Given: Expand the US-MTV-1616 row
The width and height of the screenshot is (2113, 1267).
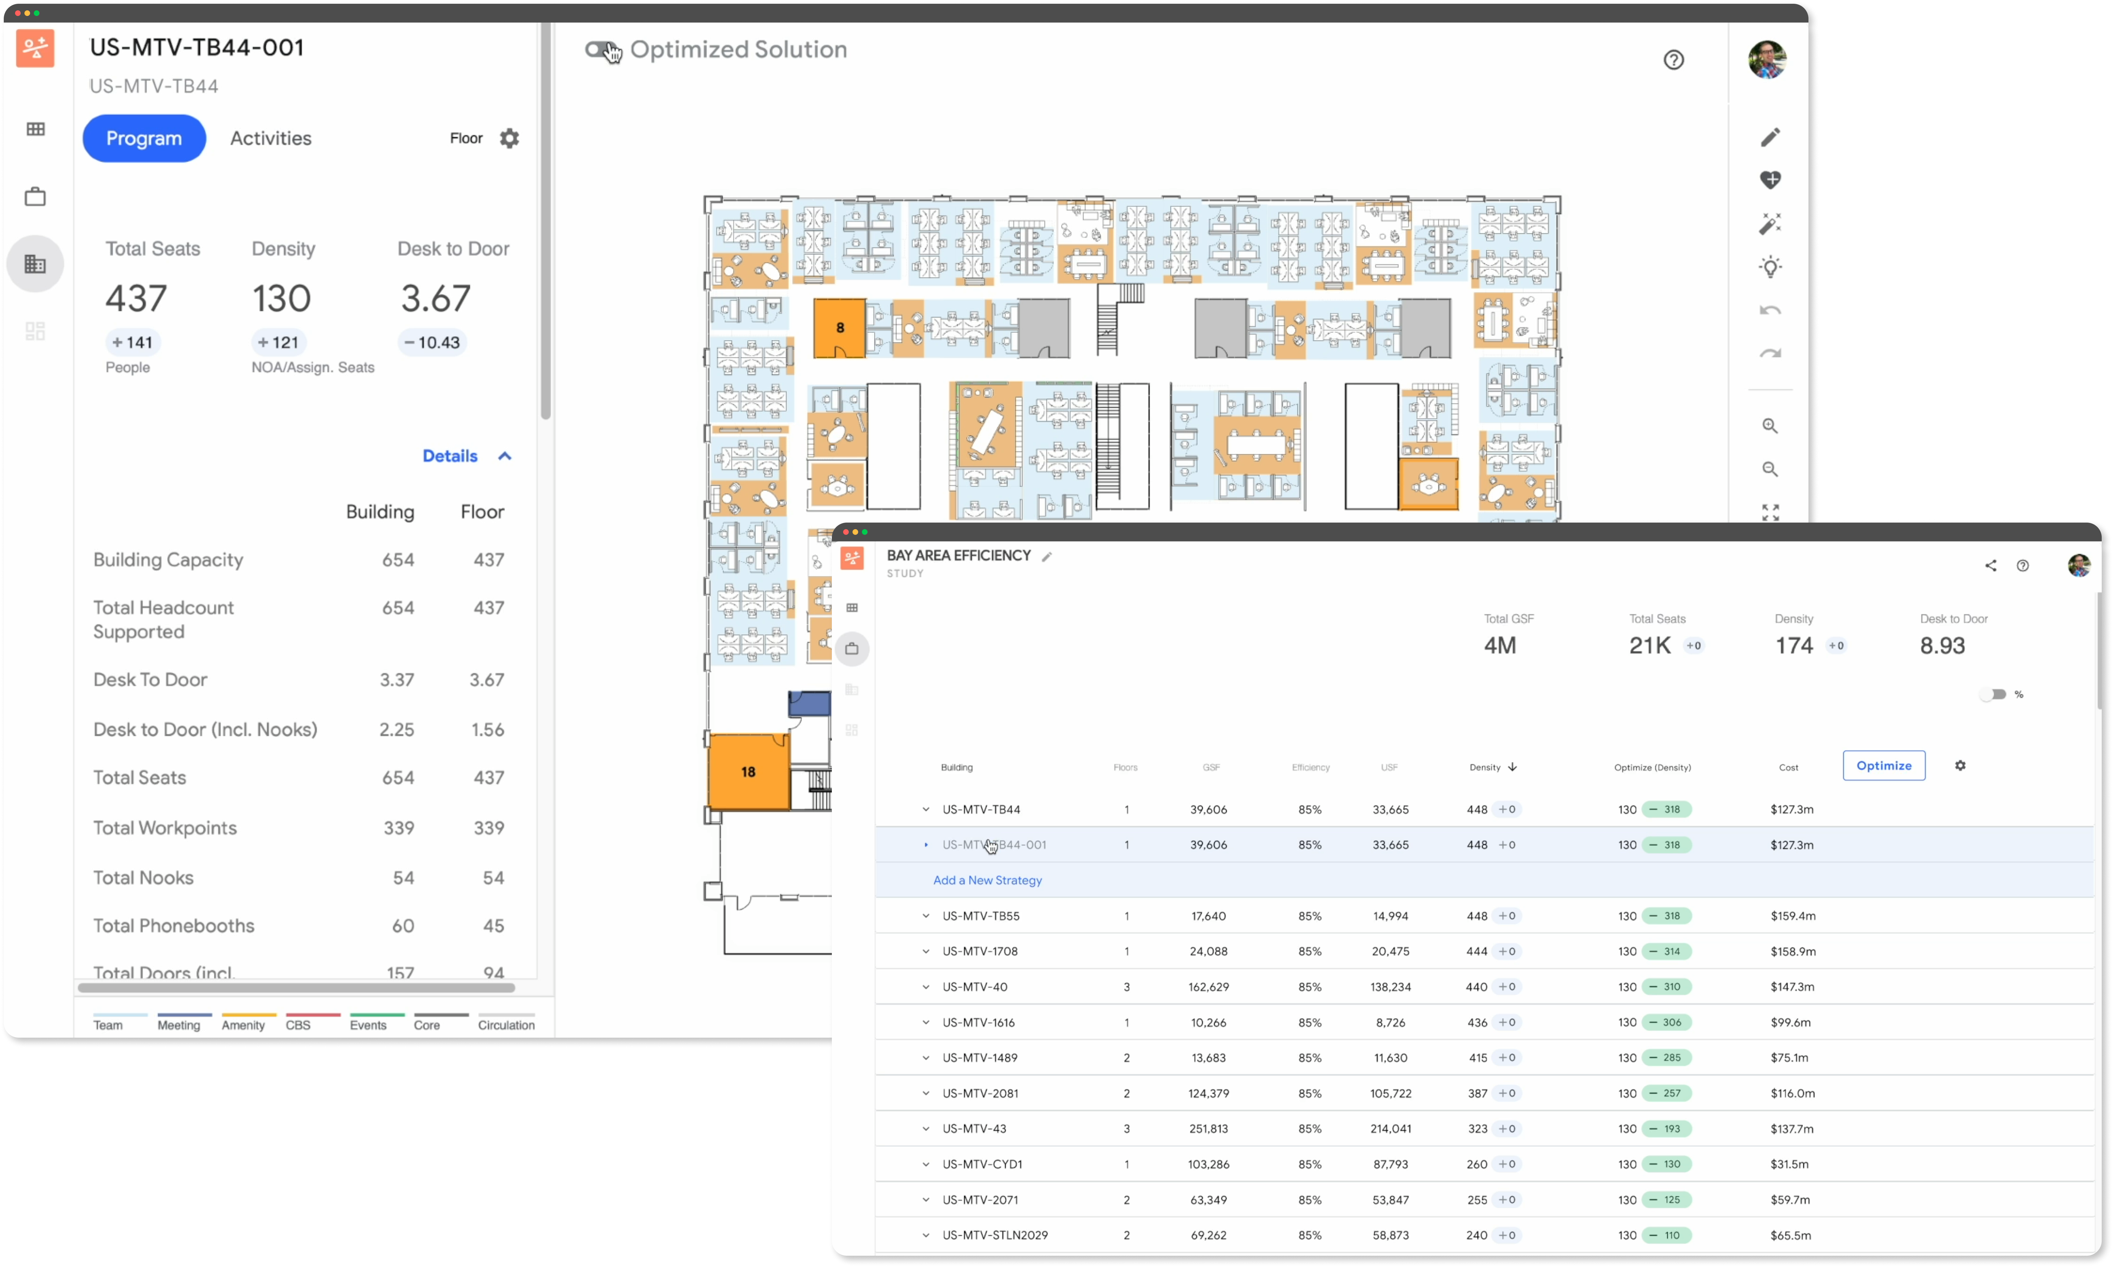Looking at the screenshot, I should [926, 1023].
